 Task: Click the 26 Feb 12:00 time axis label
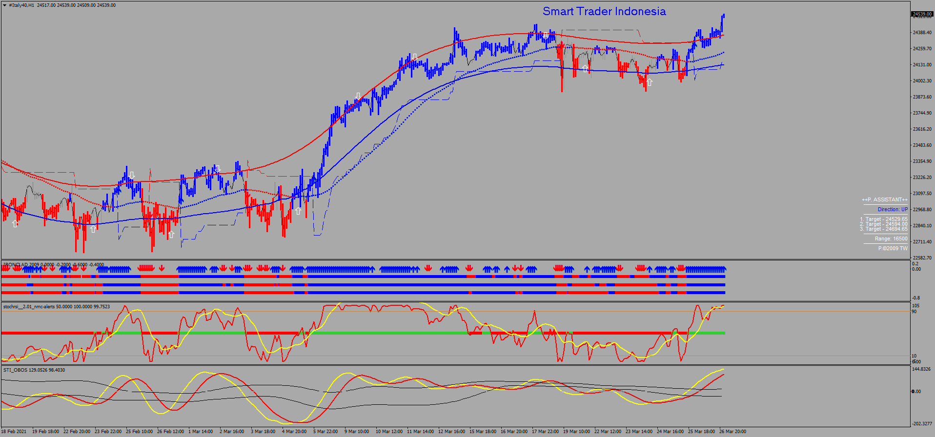pyautogui.click(x=170, y=431)
